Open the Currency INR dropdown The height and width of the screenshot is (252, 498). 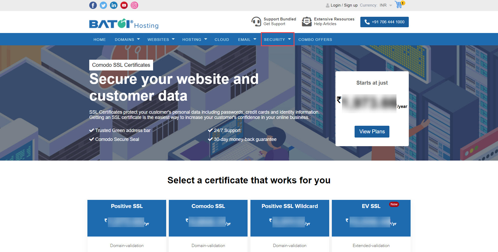point(386,5)
